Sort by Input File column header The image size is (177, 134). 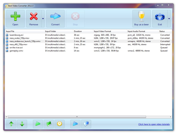[24, 31]
